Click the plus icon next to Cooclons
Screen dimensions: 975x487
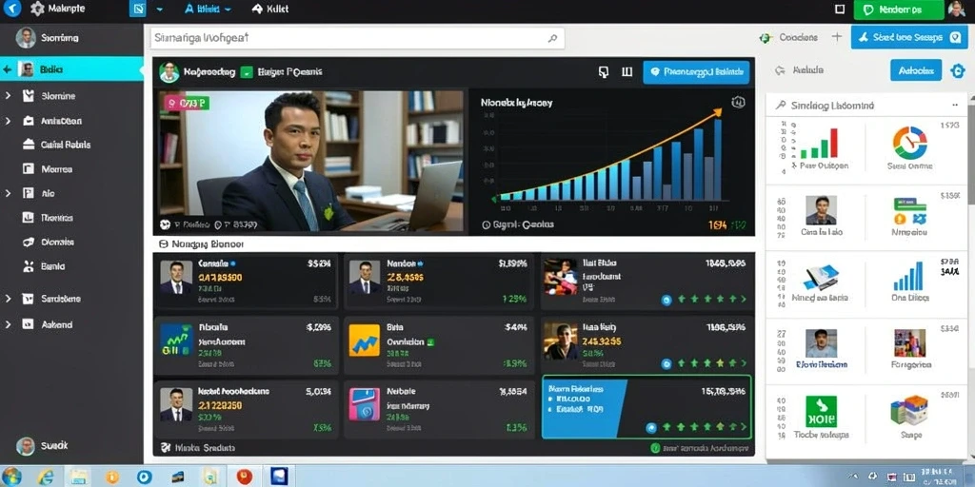coord(837,37)
